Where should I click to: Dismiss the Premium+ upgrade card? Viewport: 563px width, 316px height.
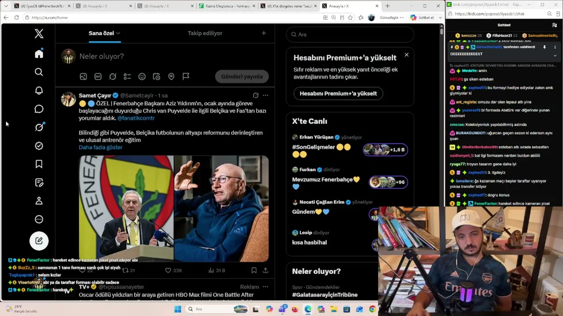point(406,55)
